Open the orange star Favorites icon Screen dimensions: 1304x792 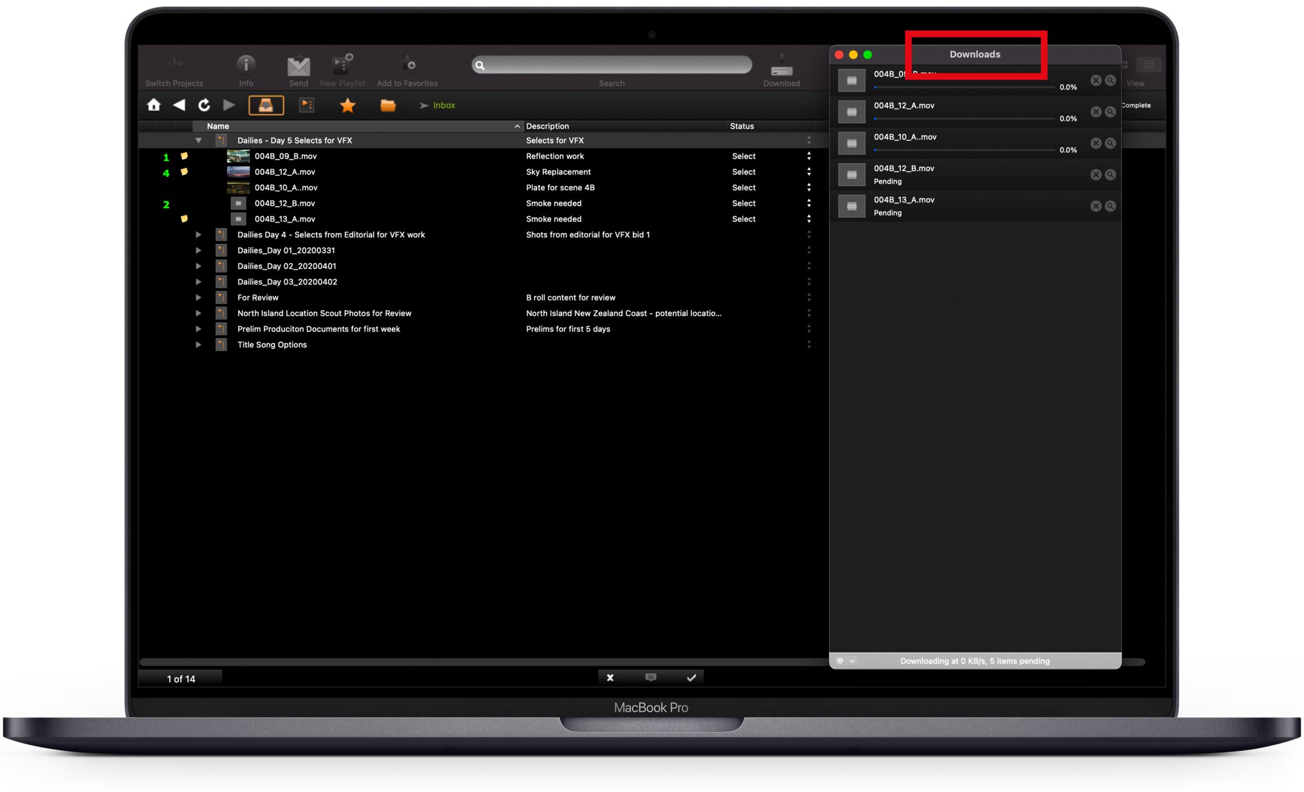(x=347, y=106)
